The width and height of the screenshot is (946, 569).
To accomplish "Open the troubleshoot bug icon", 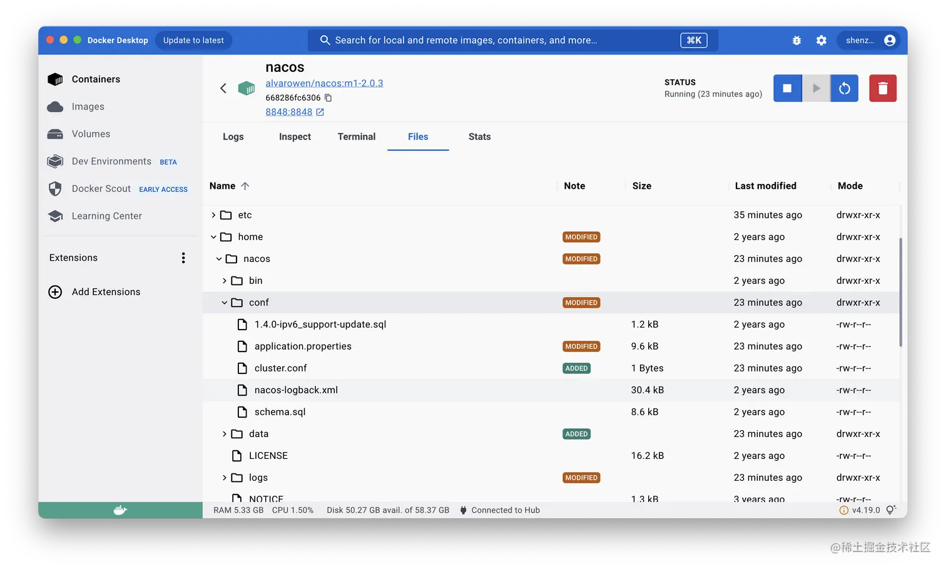I will (x=796, y=40).
